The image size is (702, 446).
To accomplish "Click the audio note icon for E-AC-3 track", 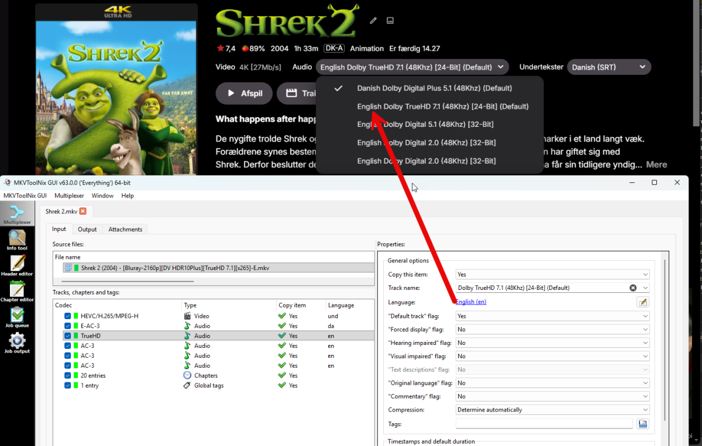I will (187, 326).
